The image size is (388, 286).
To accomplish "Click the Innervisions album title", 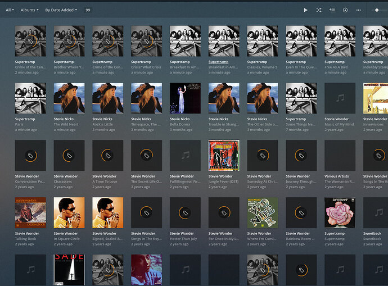I will pyautogui.click(x=373, y=124).
